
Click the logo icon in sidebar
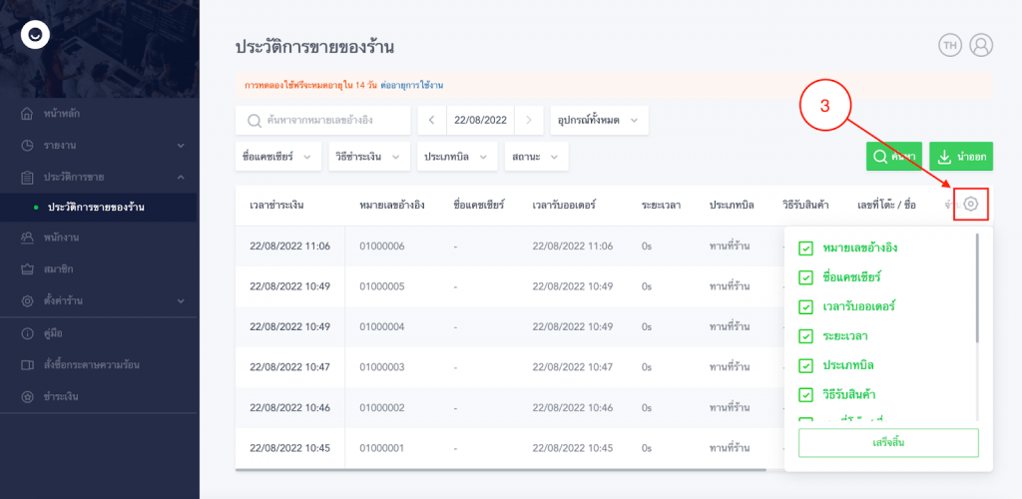tap(35, 35)
